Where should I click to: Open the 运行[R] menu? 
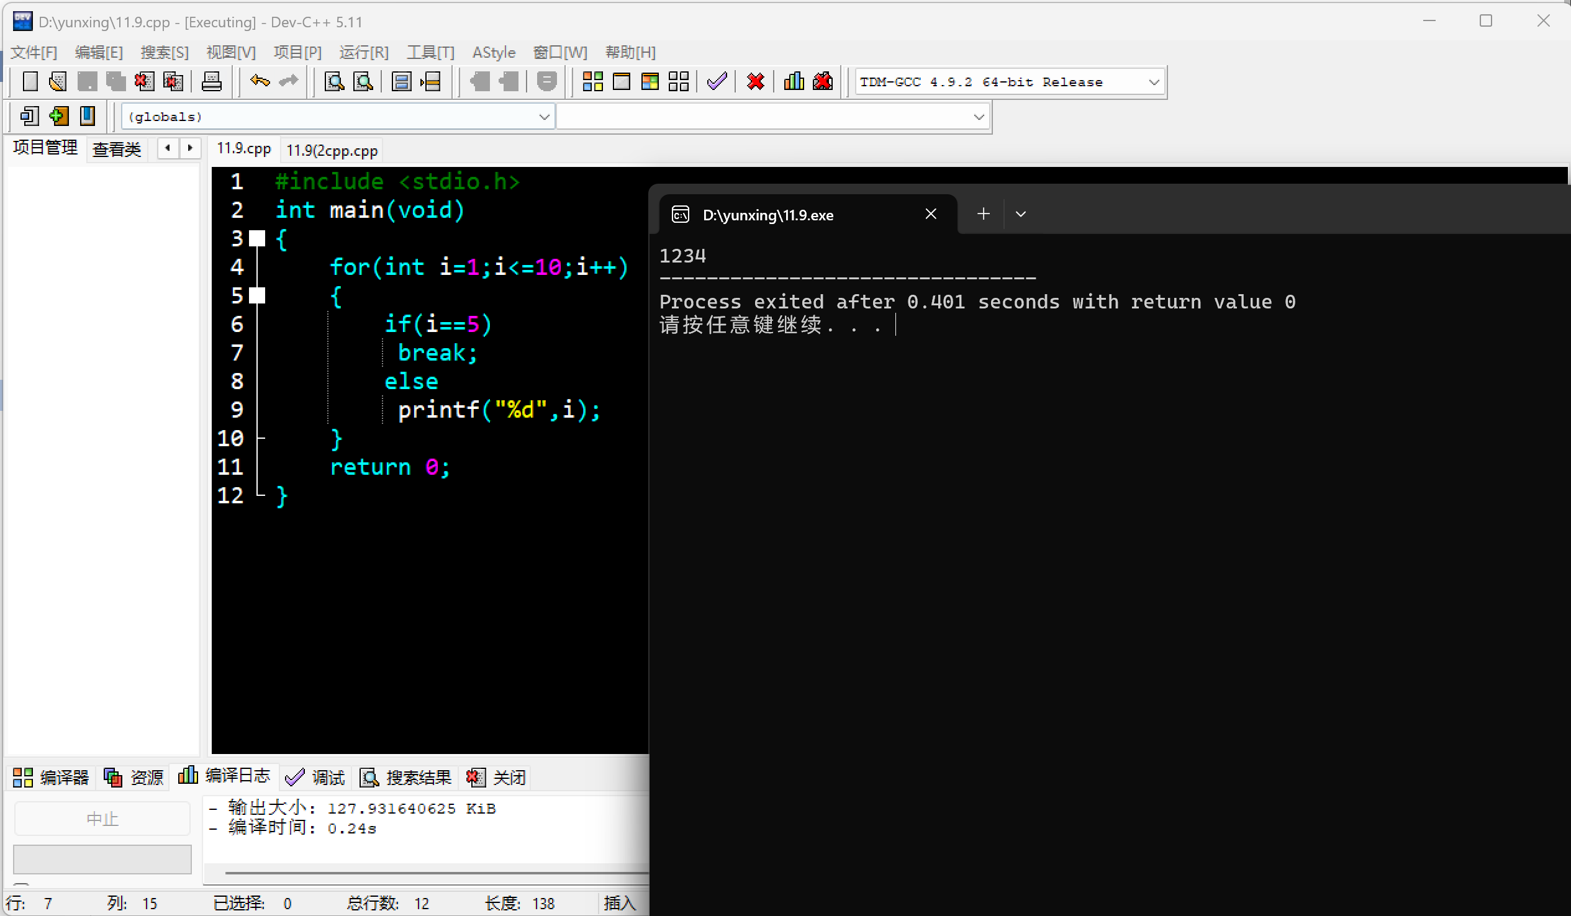coord(363,52)
